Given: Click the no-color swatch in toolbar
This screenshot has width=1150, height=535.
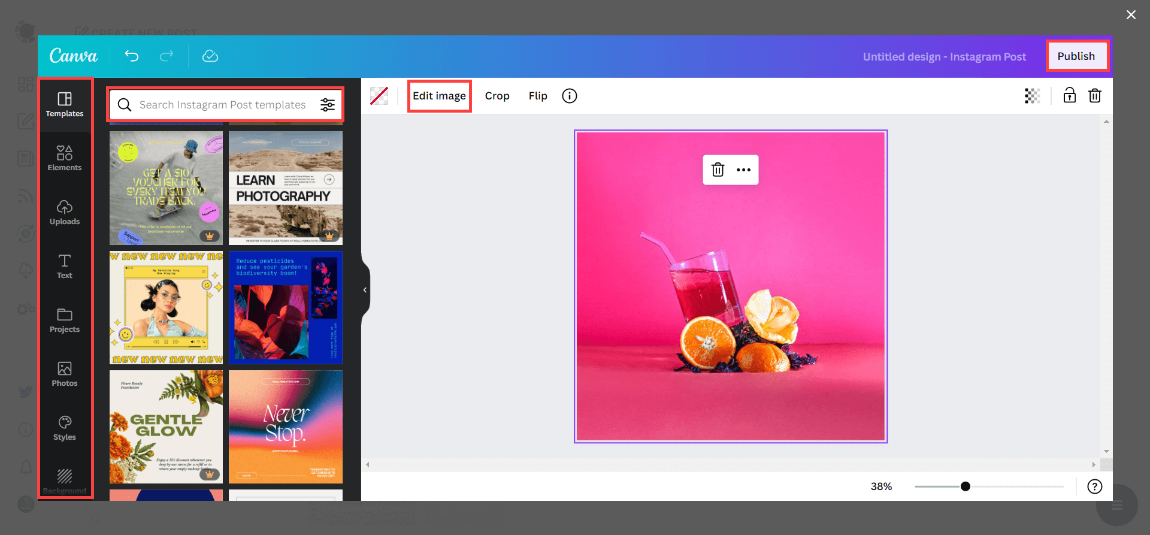Looking at the screenshot, I should pyautogui.click(x=379, y=96).
